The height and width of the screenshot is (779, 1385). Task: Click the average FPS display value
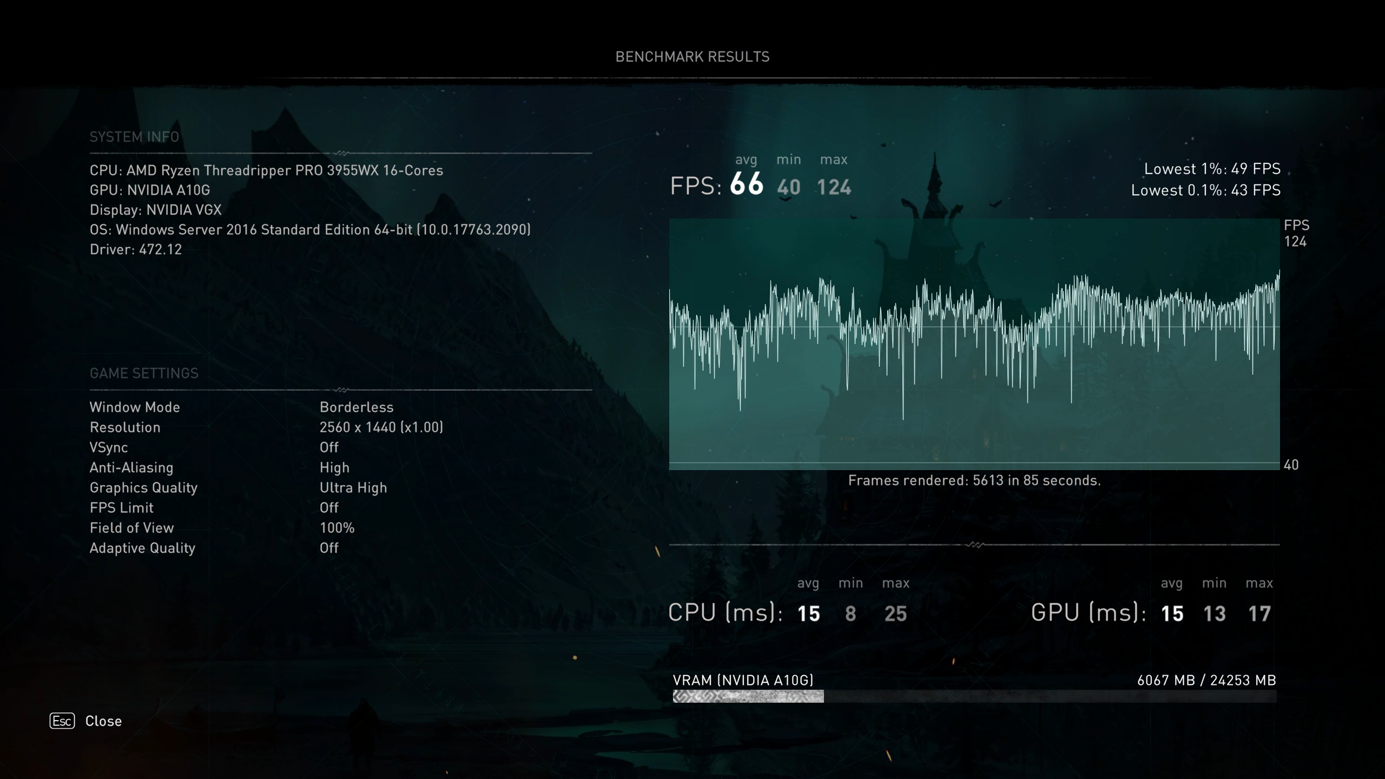(x=747, y=184)
